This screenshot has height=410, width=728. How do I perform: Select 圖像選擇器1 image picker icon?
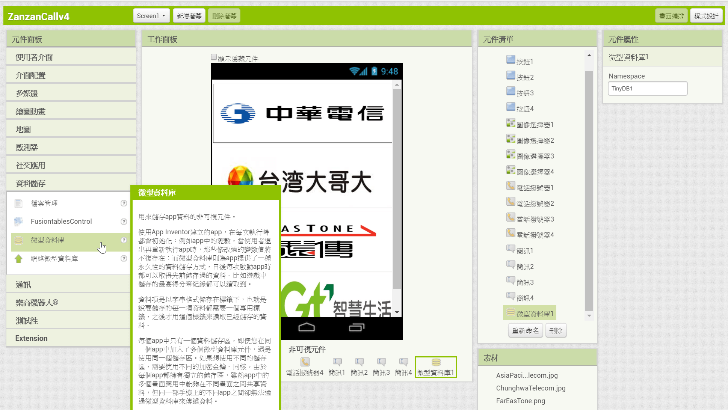tap(511, 122)
